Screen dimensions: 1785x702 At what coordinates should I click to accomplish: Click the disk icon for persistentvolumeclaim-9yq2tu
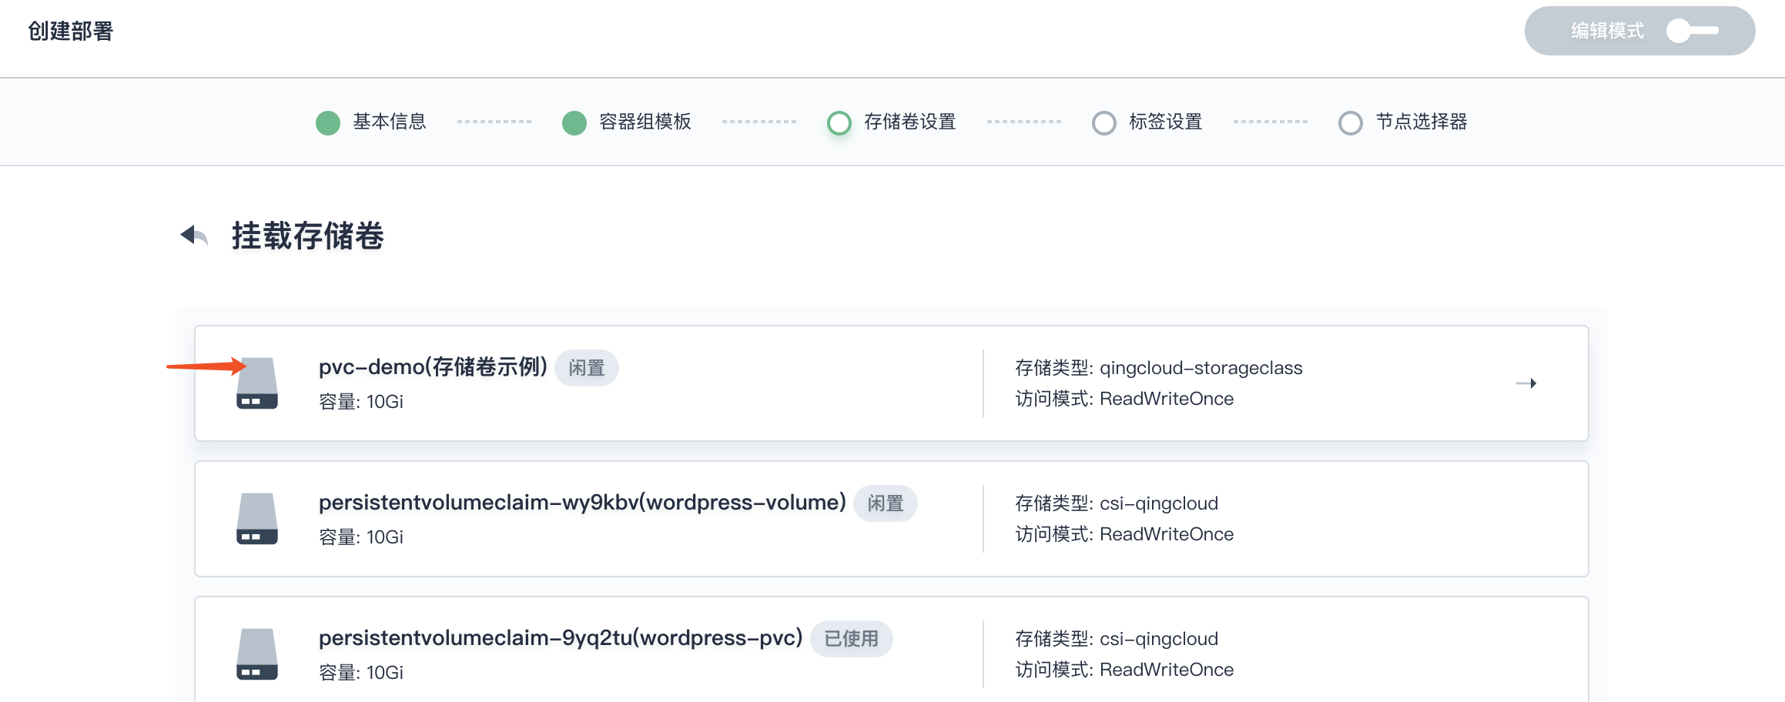pos(257,654)
